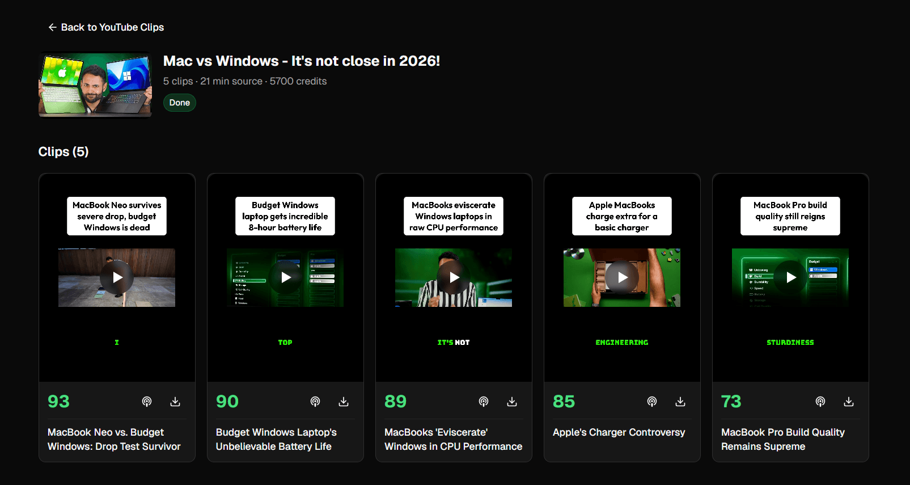Play the MacBooks eviscerate Windows clip
This screenshot has height=485, width=910.
pos(454,277)
